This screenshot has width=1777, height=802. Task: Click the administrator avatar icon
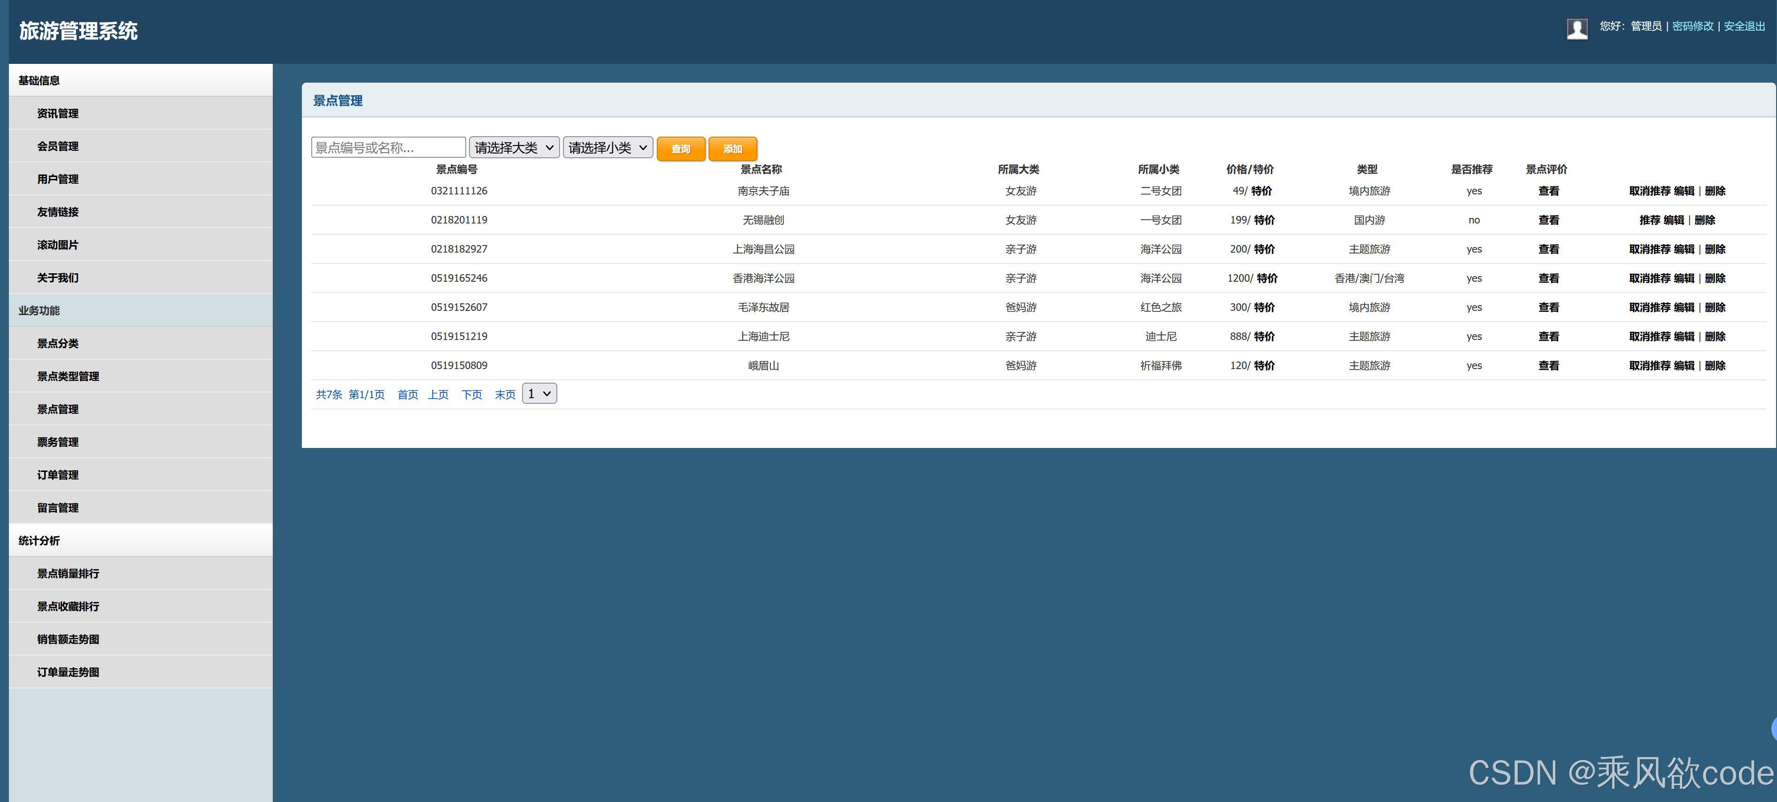click(x=1577, y=28)
